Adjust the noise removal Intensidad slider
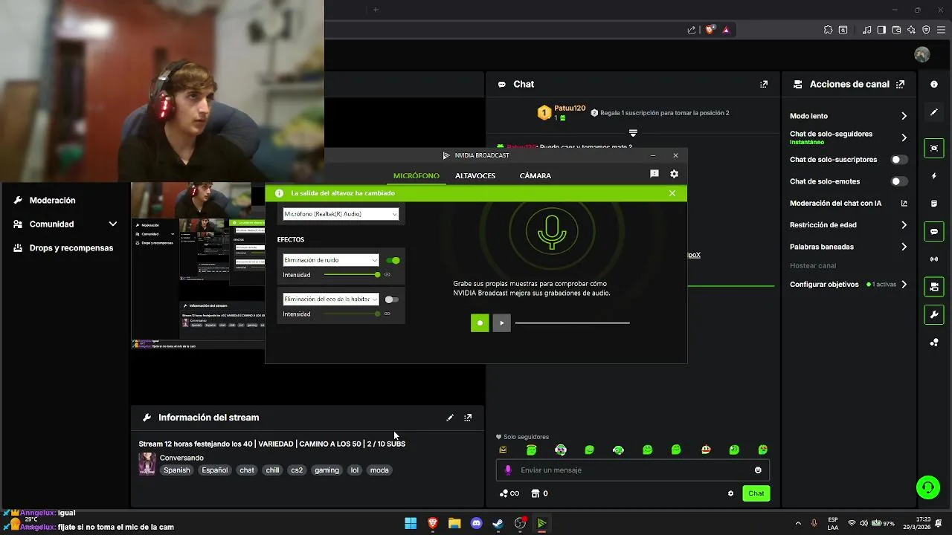The height and width of the screenshot is (535, 952). [x=353, y=275]
